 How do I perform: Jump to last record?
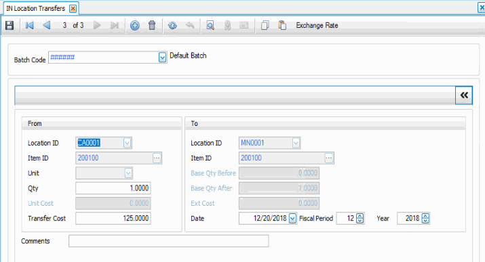coord(115,25)
